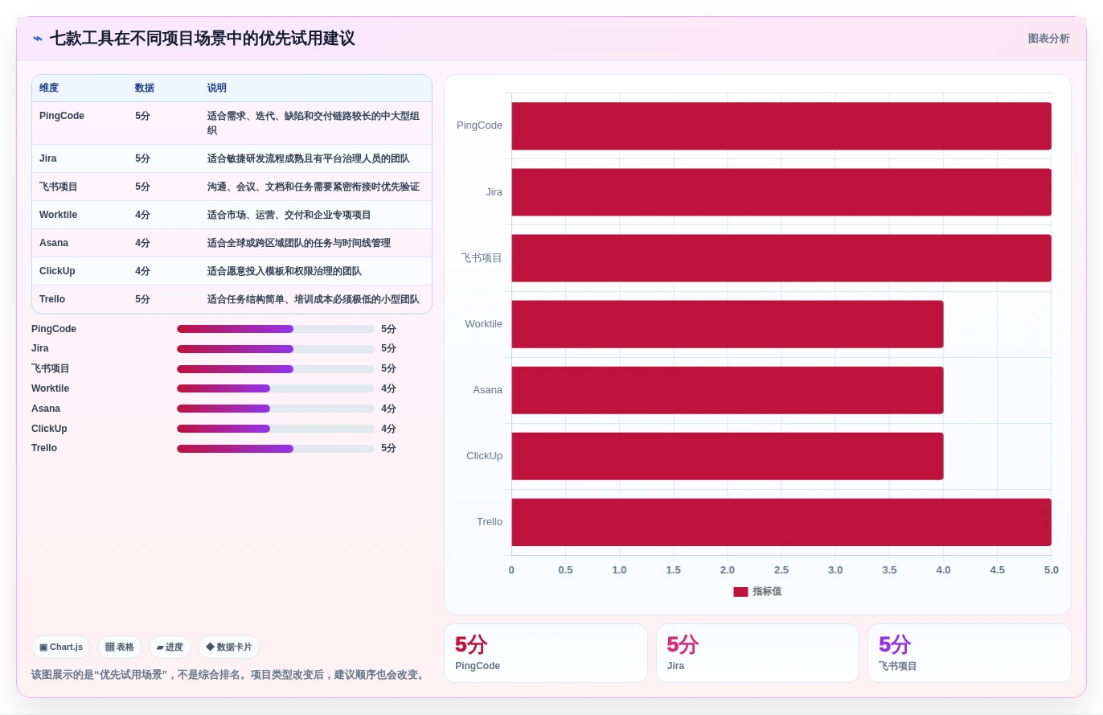Select the Trello table row name
This screenshot has height=715, width=1103.
[x=52, y=299]
